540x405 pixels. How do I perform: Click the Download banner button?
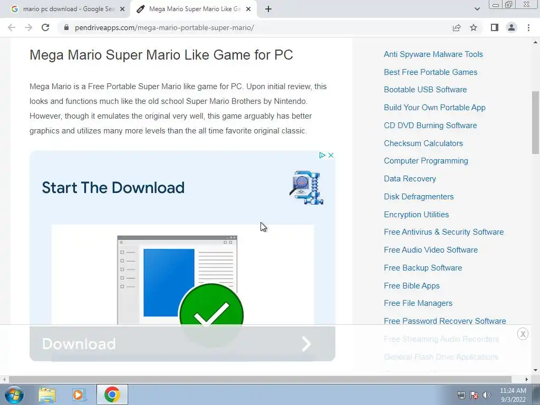click(x=182, y=344)
